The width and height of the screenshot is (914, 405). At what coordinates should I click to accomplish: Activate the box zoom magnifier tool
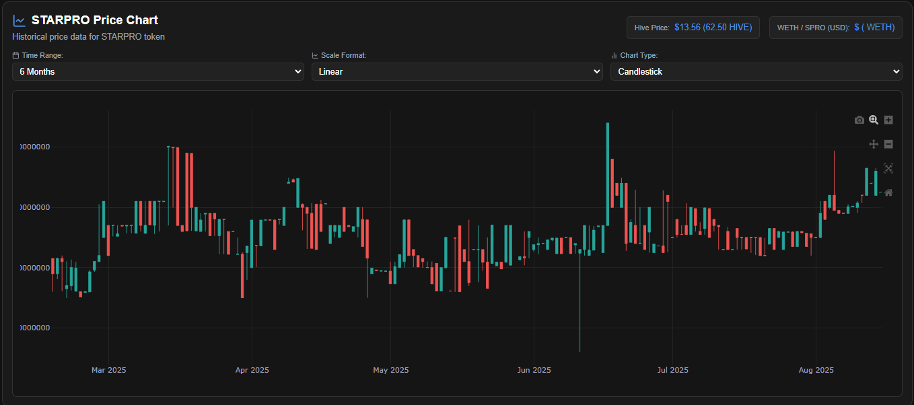pyautogui.click(x=874, y=120)
